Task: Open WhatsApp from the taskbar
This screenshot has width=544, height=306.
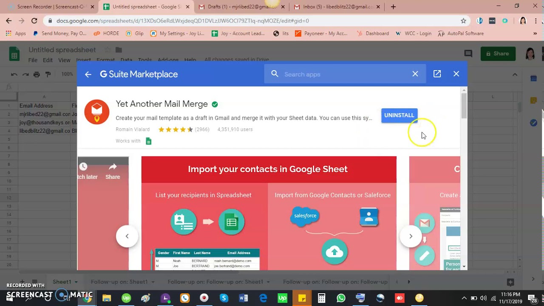Action: point(341,298)
